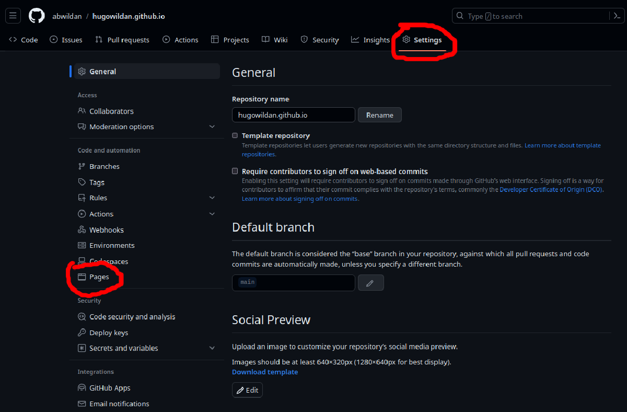The image size is (627, 412).
Task: Click the Pull requests icon
Action: [x=99, y=40]
